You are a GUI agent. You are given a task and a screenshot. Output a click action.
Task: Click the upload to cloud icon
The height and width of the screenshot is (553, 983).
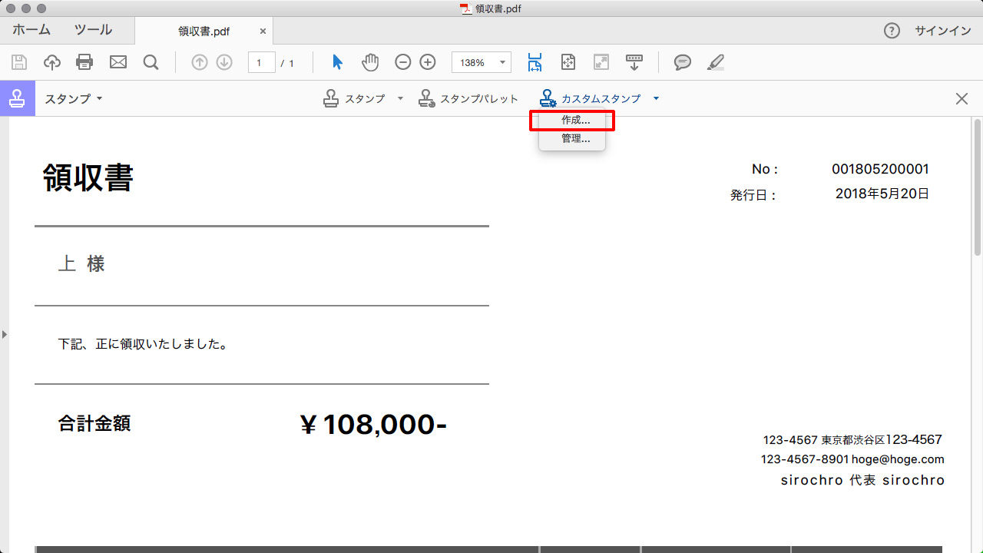pos(51,62)
